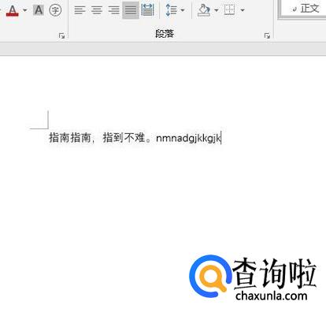The width and height of the screenshot is (326, 320).
Task: Open the font color dropdown arrow
Action: click(x=25, y=10)
